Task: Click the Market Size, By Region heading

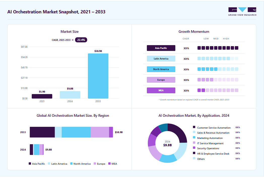Action: pyautogui.click(x=73, y=116)
